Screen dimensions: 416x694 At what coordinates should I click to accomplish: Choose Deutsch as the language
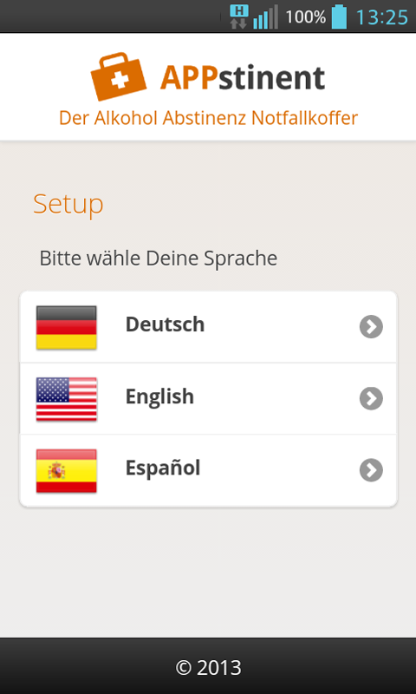(x=208, y=327)
